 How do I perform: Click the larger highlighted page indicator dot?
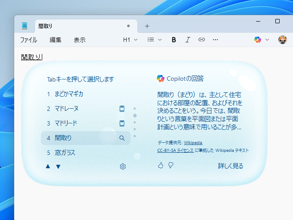click(x=135, y=116)
